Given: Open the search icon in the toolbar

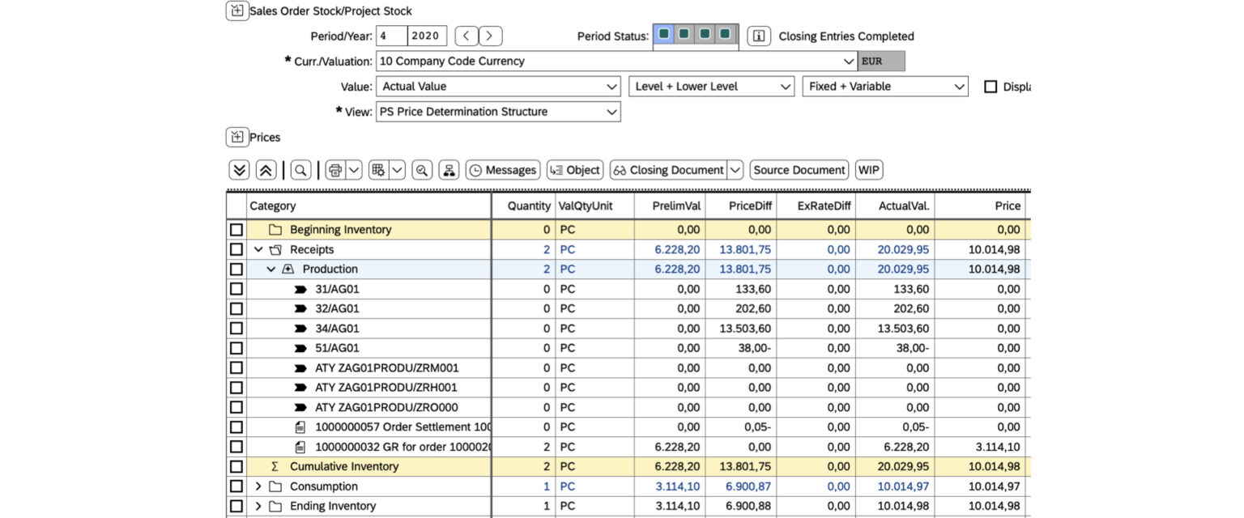Looking at the screenshot, I should point(299,170).
